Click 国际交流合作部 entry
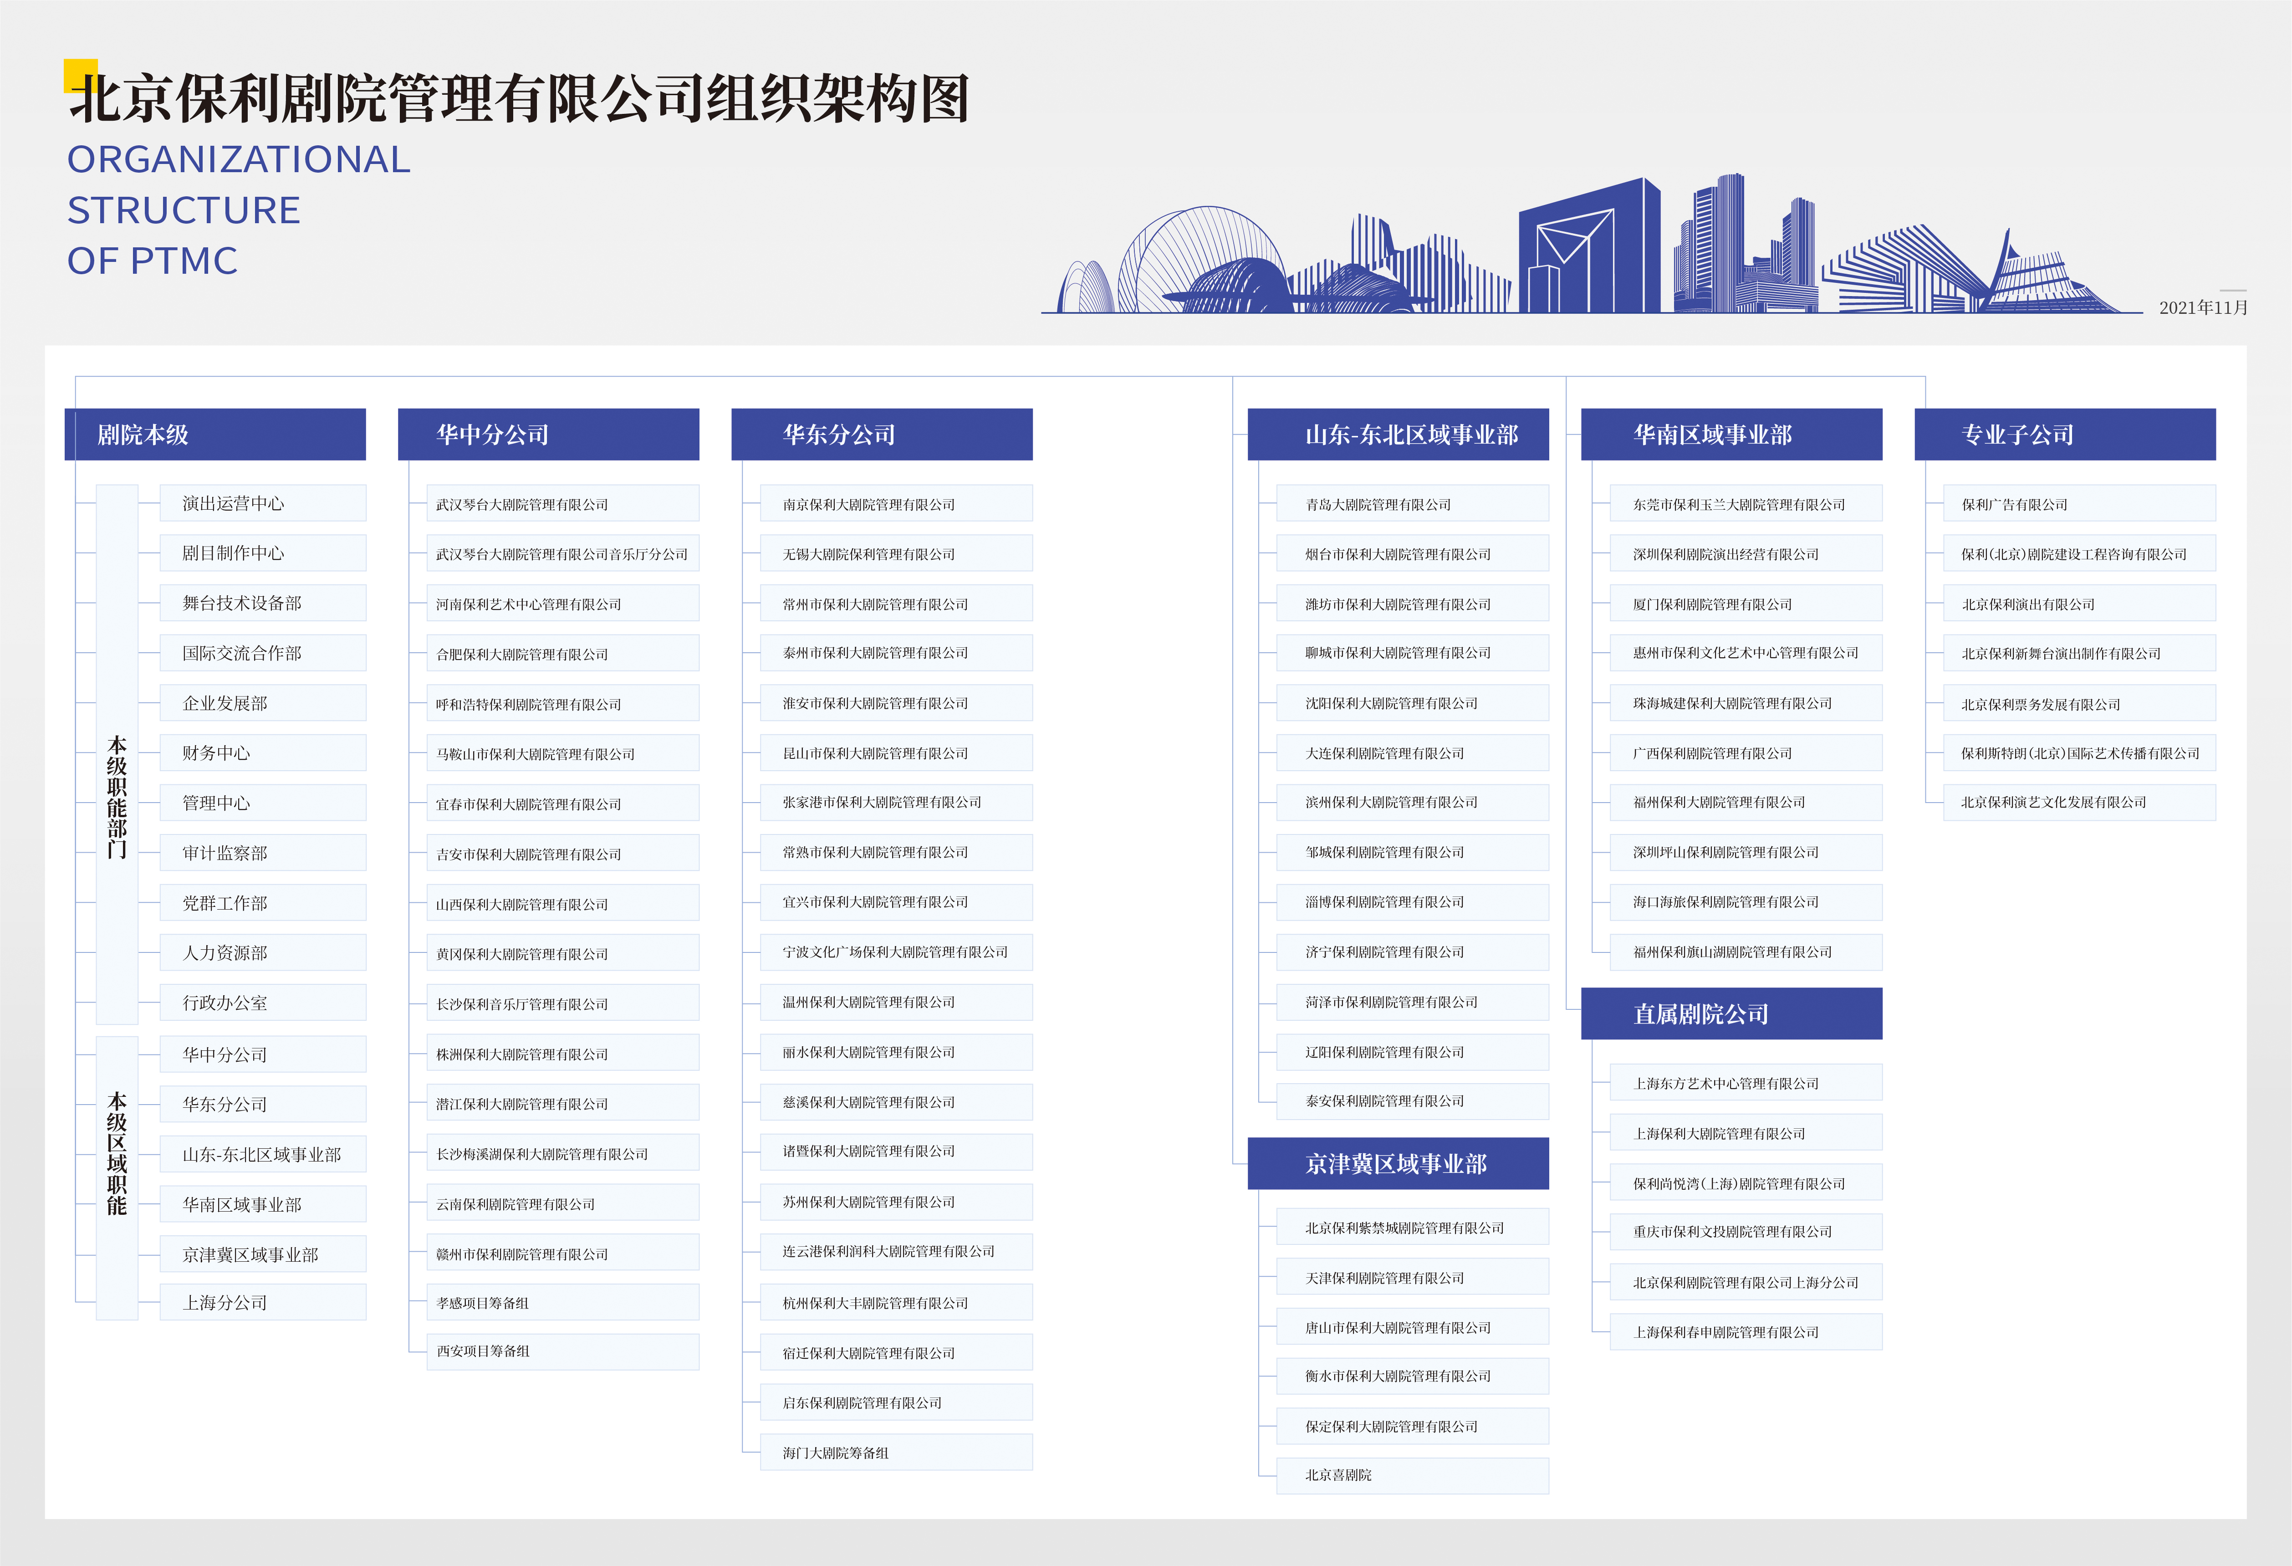The width and height of the screenshot is (2292, 1566). [262, 653]
